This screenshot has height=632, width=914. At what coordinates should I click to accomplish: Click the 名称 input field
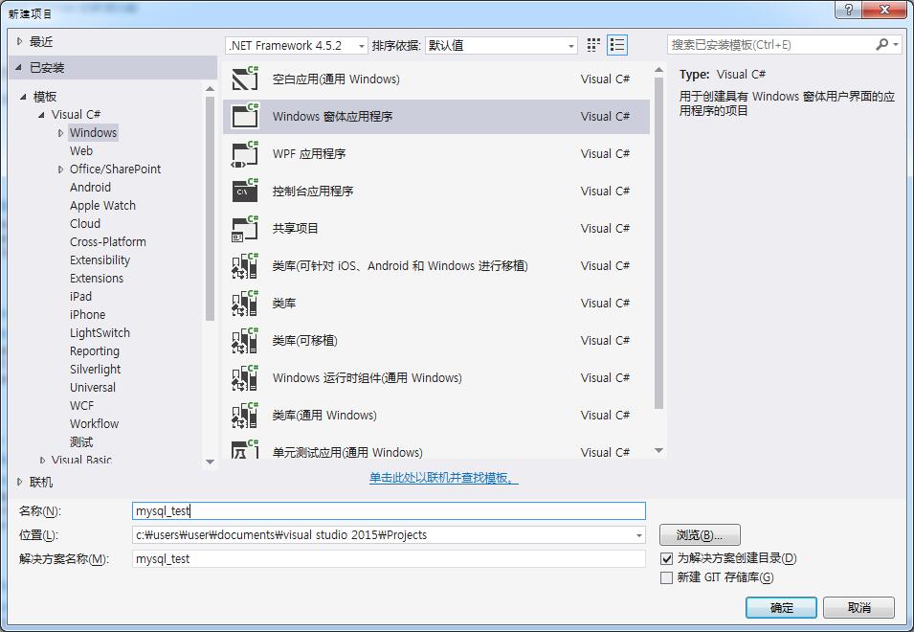point(389,510)
